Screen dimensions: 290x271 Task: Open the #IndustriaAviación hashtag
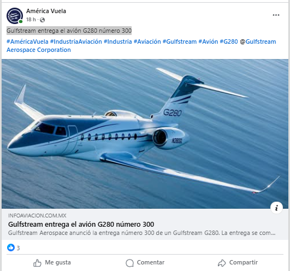click(x=76, y=42)
